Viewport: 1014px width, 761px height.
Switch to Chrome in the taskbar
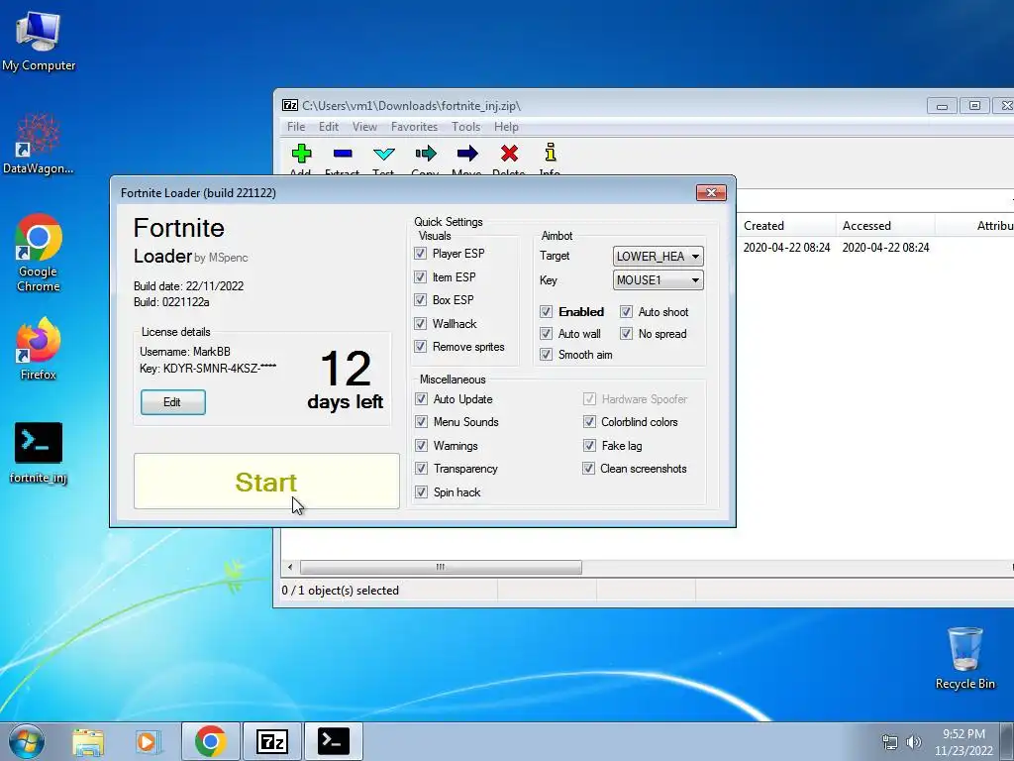click(211, 741)
